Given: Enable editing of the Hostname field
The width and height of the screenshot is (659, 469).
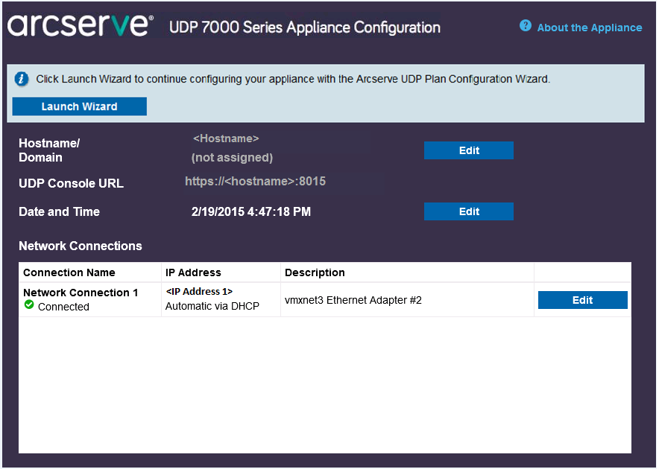Looking at the screenshot, I should [468, 150].
